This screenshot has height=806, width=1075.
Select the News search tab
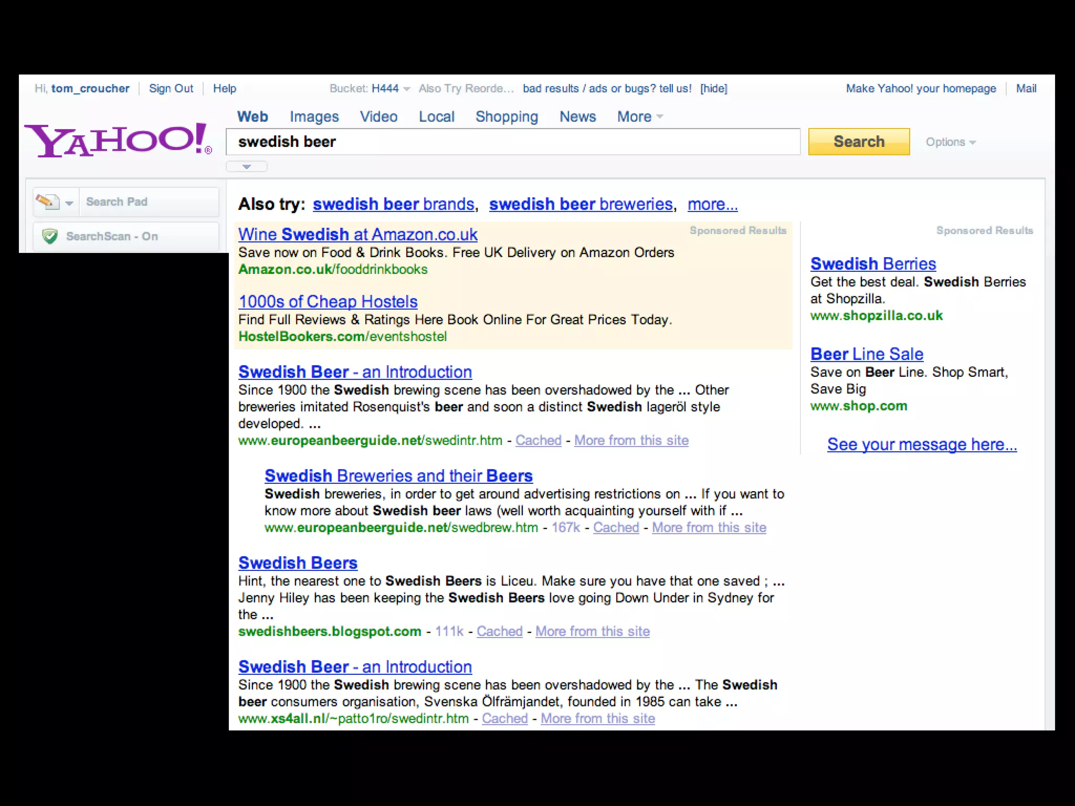coord(577,116)
